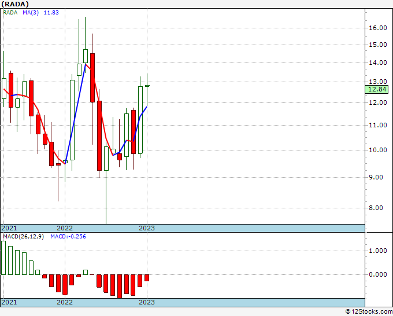Click the longest red MACD histogram bar
Image resolution: width=393 pixels, height=316 pixels.
[x=120, y=286]
